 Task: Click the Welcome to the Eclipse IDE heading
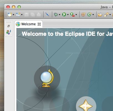point(67,34)
